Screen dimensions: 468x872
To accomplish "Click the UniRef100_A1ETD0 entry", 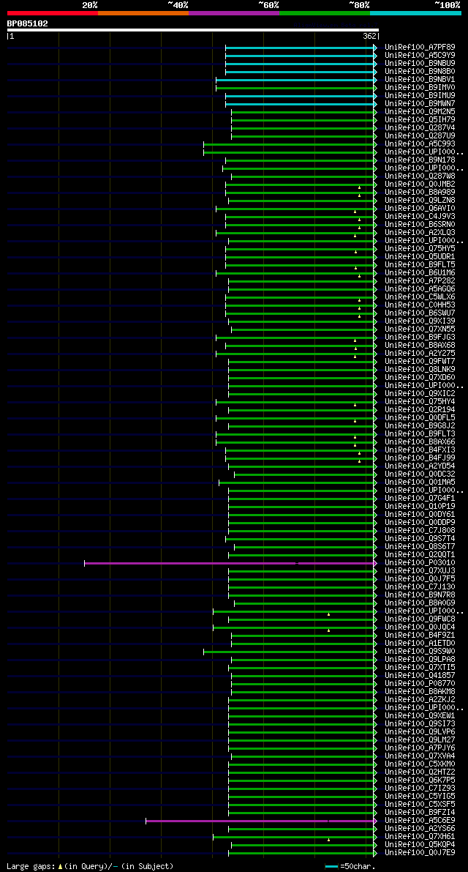I will tap(420, 644).
